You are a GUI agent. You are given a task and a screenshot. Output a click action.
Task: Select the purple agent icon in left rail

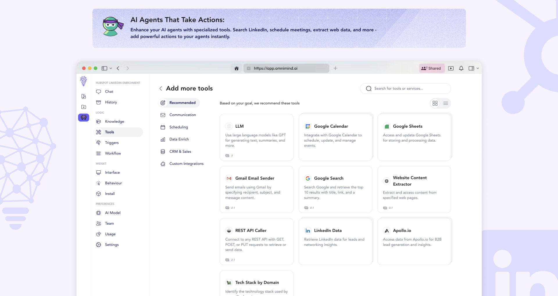point(84,118)
